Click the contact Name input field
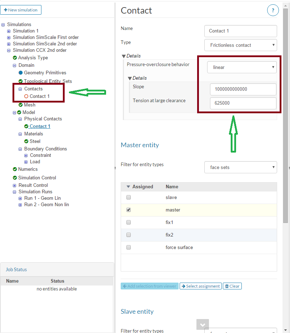Image resolution: width=290 pixels, height=333 pixels. [x=240, y=31]
